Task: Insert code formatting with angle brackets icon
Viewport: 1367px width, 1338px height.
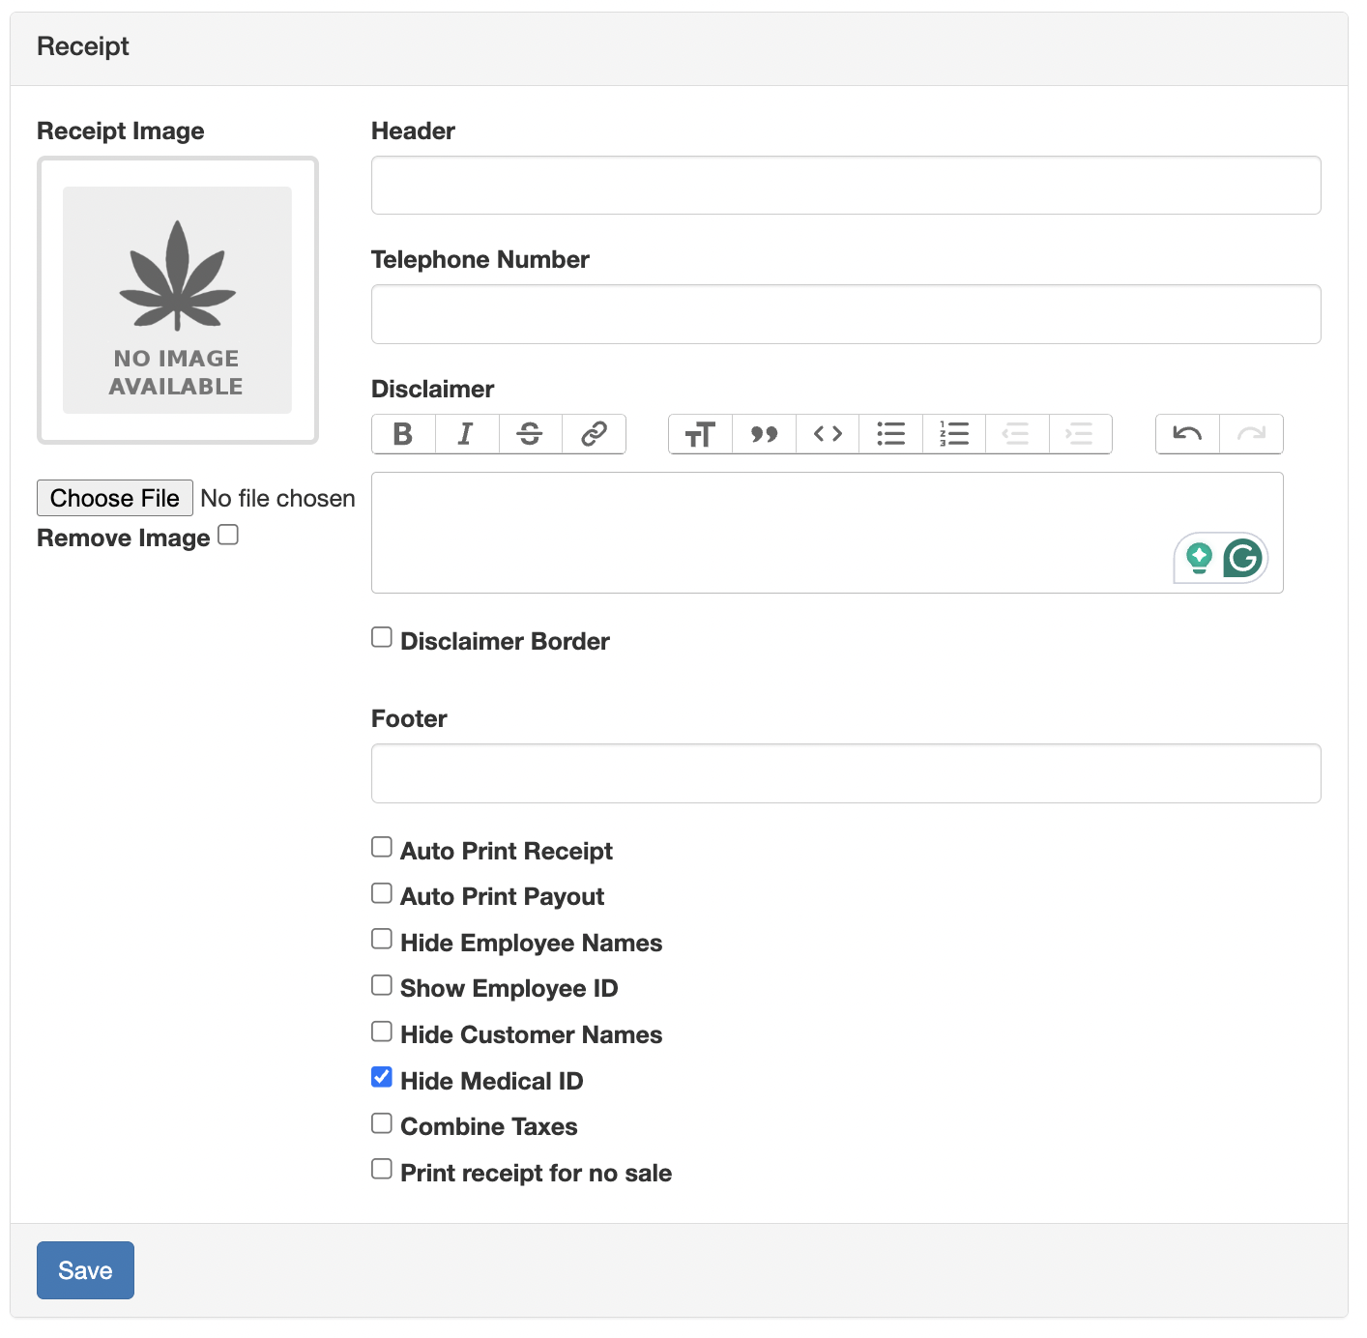Action: tap(828, 434)
